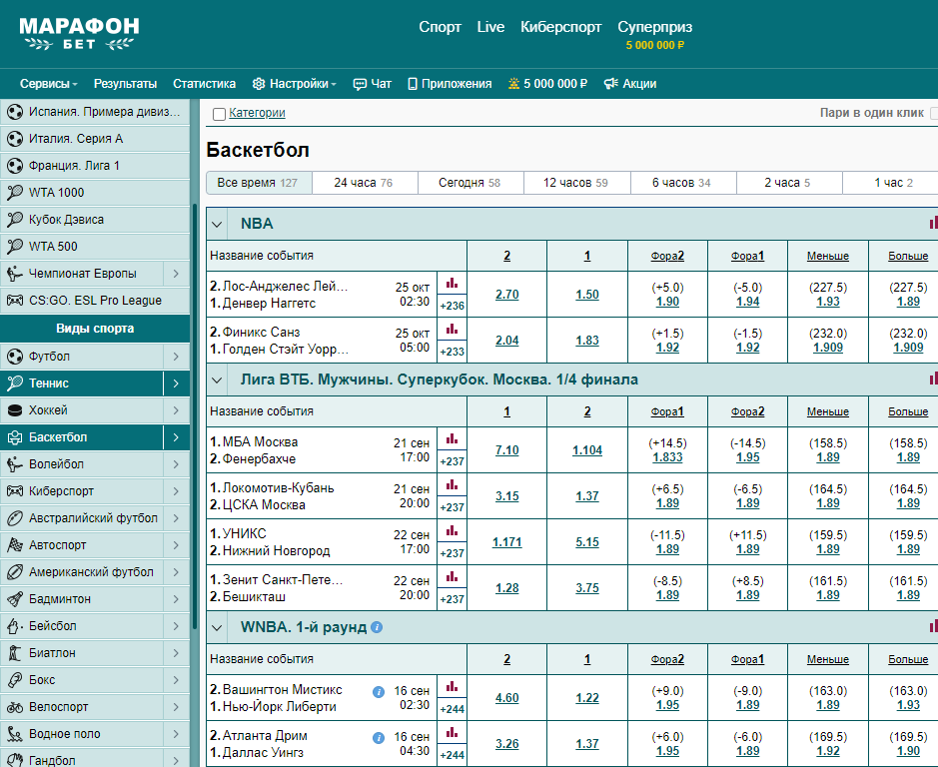Bet on 5.15 odds for Нижний Новгород
Image resolution: width=938 pixels, height=767 pixels.
(x=587, y=542)
